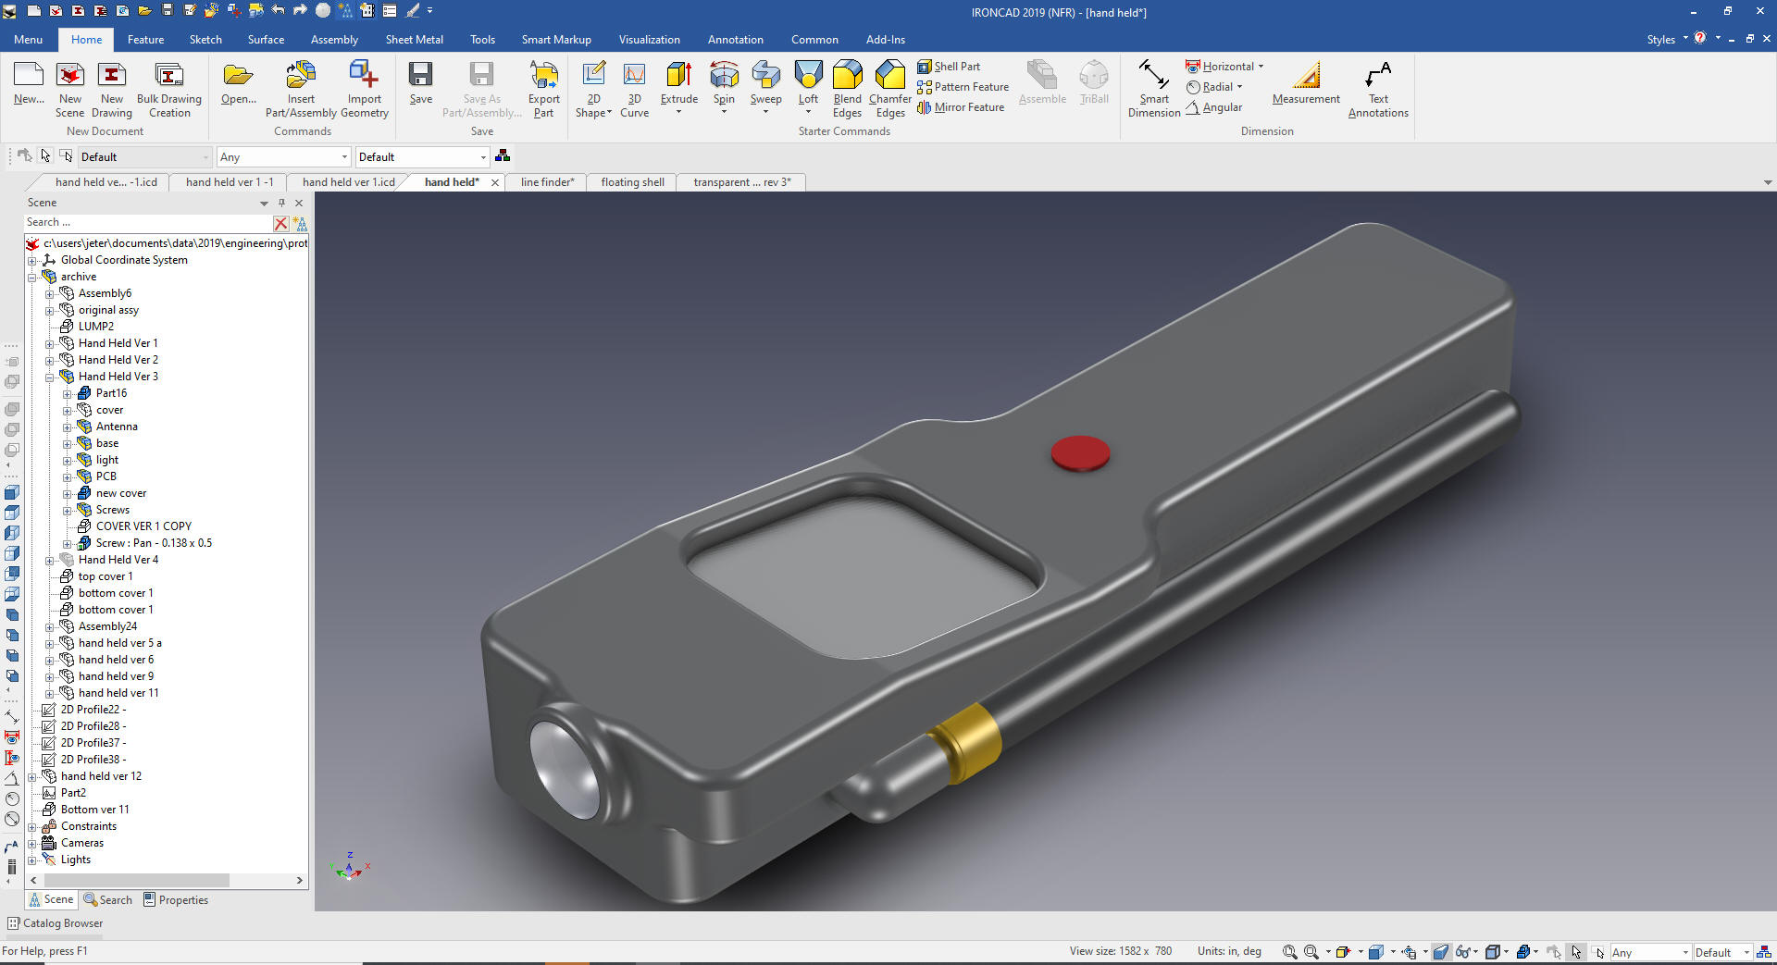Select the Spin feature tool

(724, 76)
